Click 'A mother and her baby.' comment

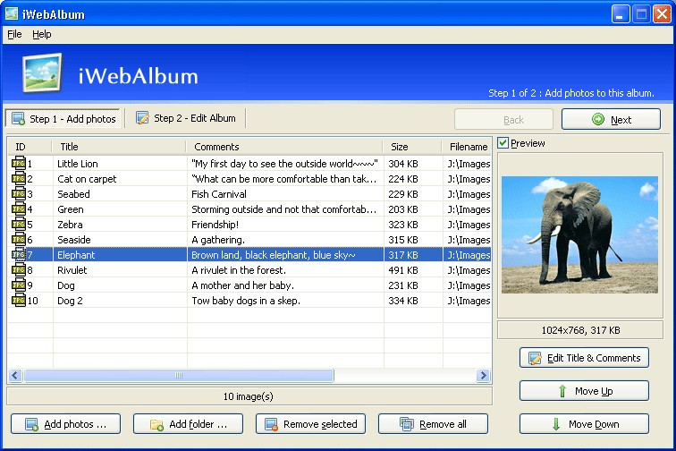click(242, 285)
